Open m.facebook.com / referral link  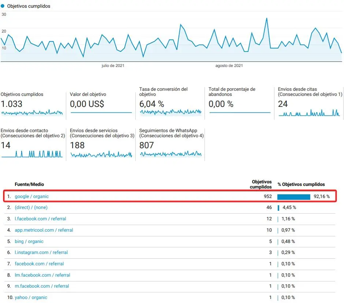pos(42,286)
